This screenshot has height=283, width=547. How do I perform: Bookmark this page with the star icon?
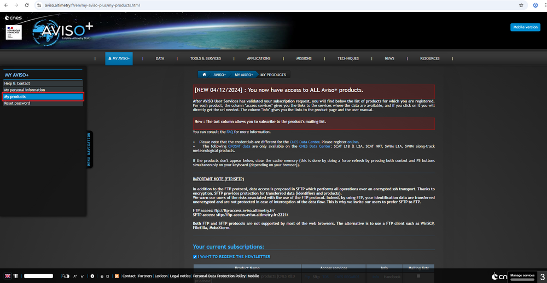pos(521,5)
